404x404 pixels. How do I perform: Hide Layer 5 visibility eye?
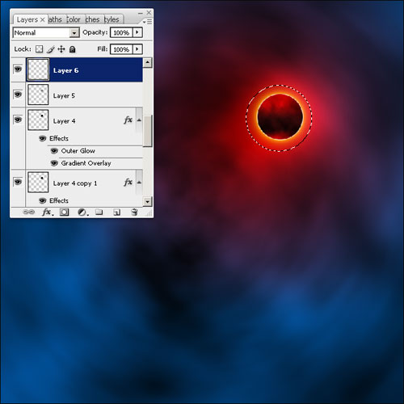(18, 95)
